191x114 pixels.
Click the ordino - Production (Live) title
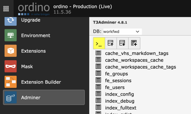[x=83, y=6]
